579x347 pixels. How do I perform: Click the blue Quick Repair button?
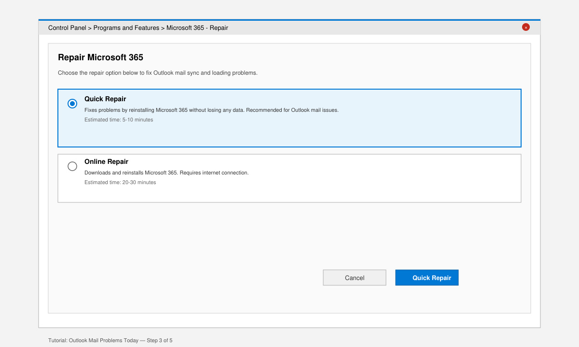427,278
